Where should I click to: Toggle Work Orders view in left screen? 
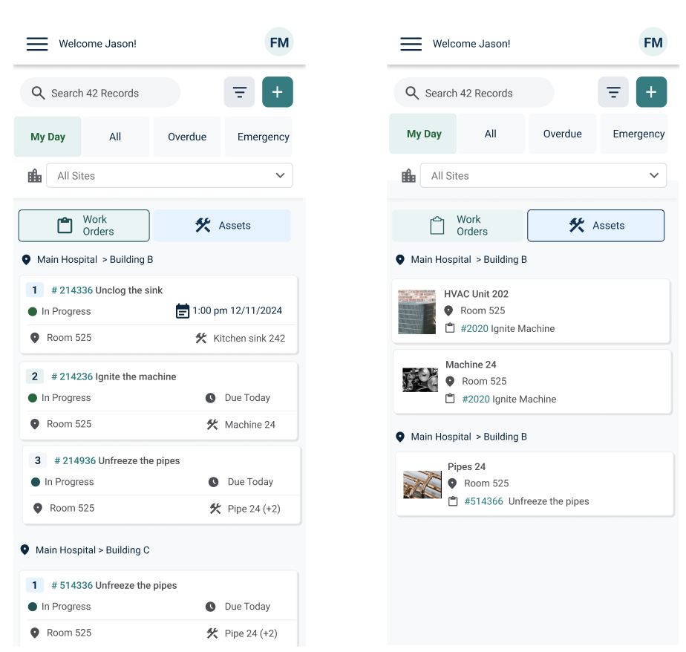84,225
